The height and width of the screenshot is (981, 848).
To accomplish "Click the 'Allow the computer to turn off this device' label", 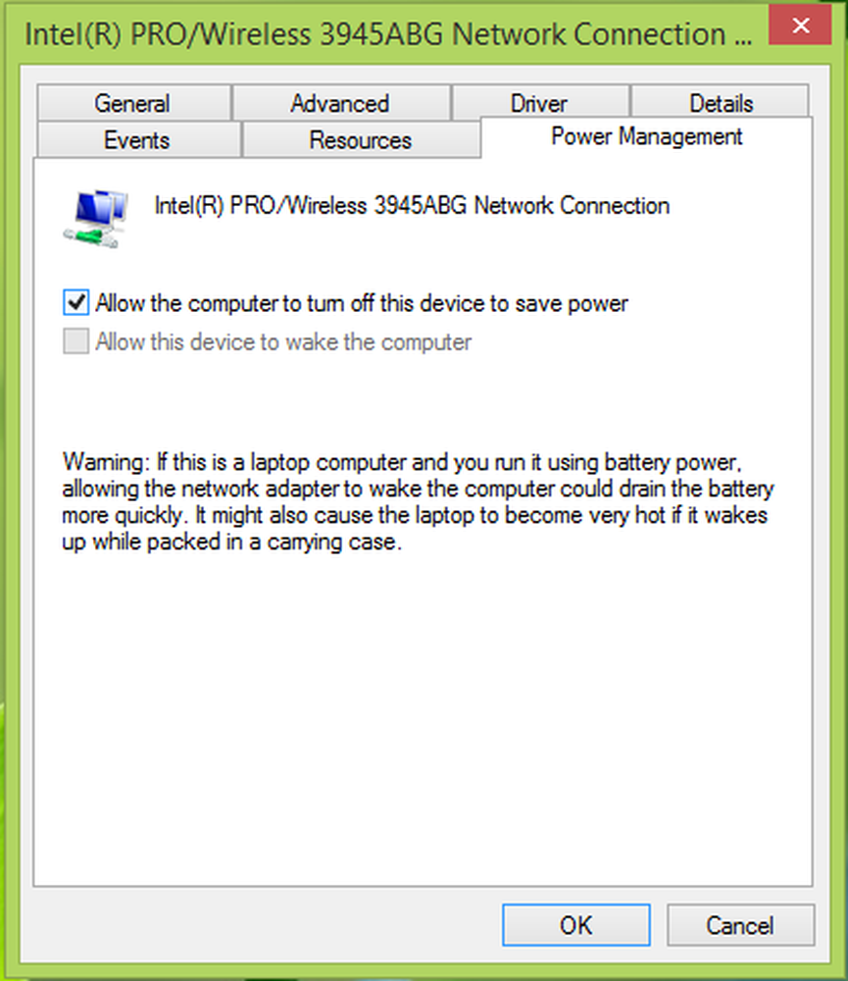I will [362, 303].
